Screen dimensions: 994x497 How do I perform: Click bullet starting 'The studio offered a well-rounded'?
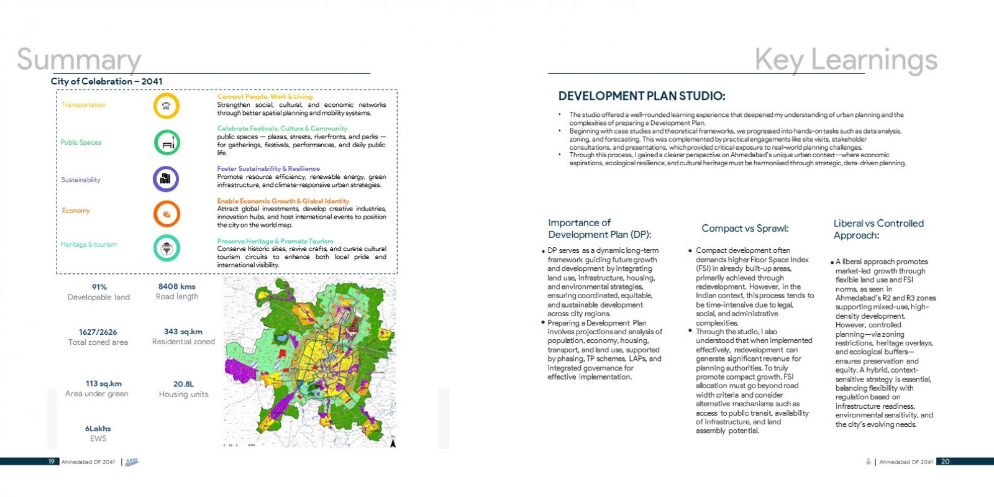pyautogui.click(x=736, y=119)
